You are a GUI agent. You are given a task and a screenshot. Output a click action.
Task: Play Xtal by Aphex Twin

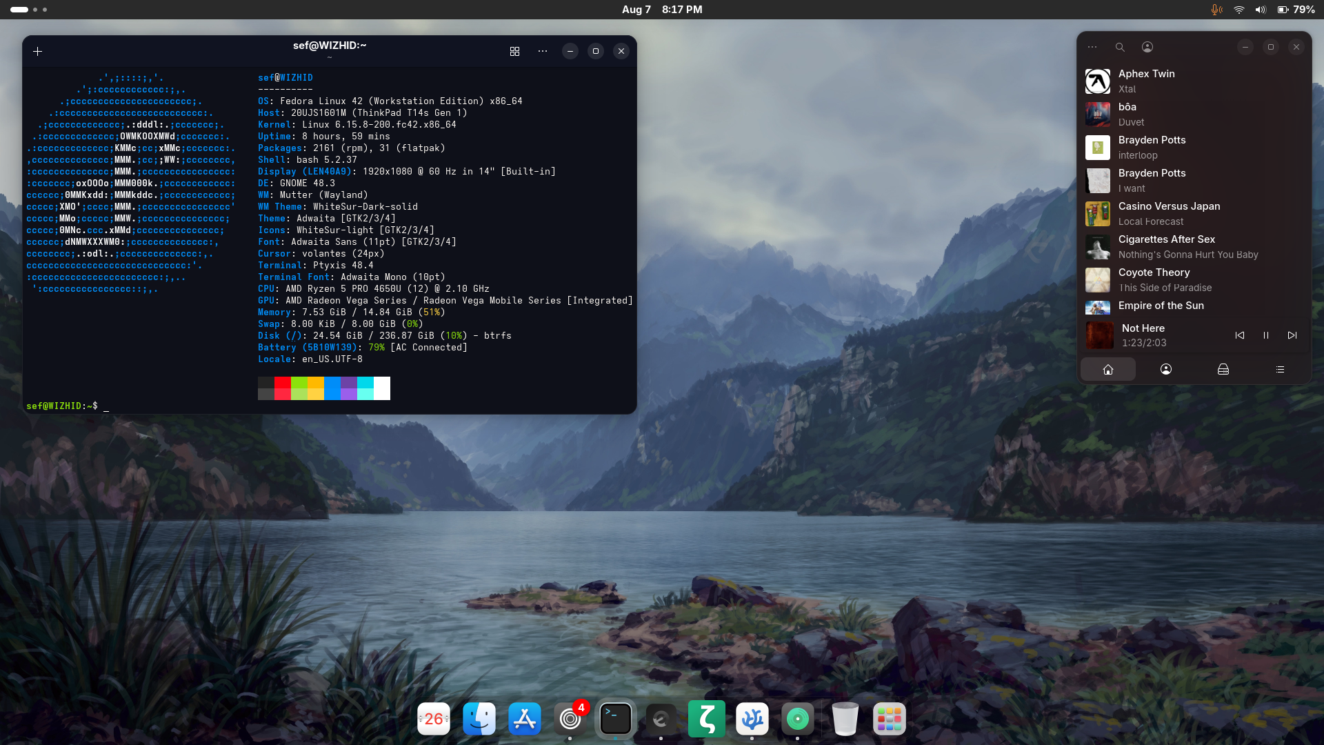click(x=1194, y=81)
